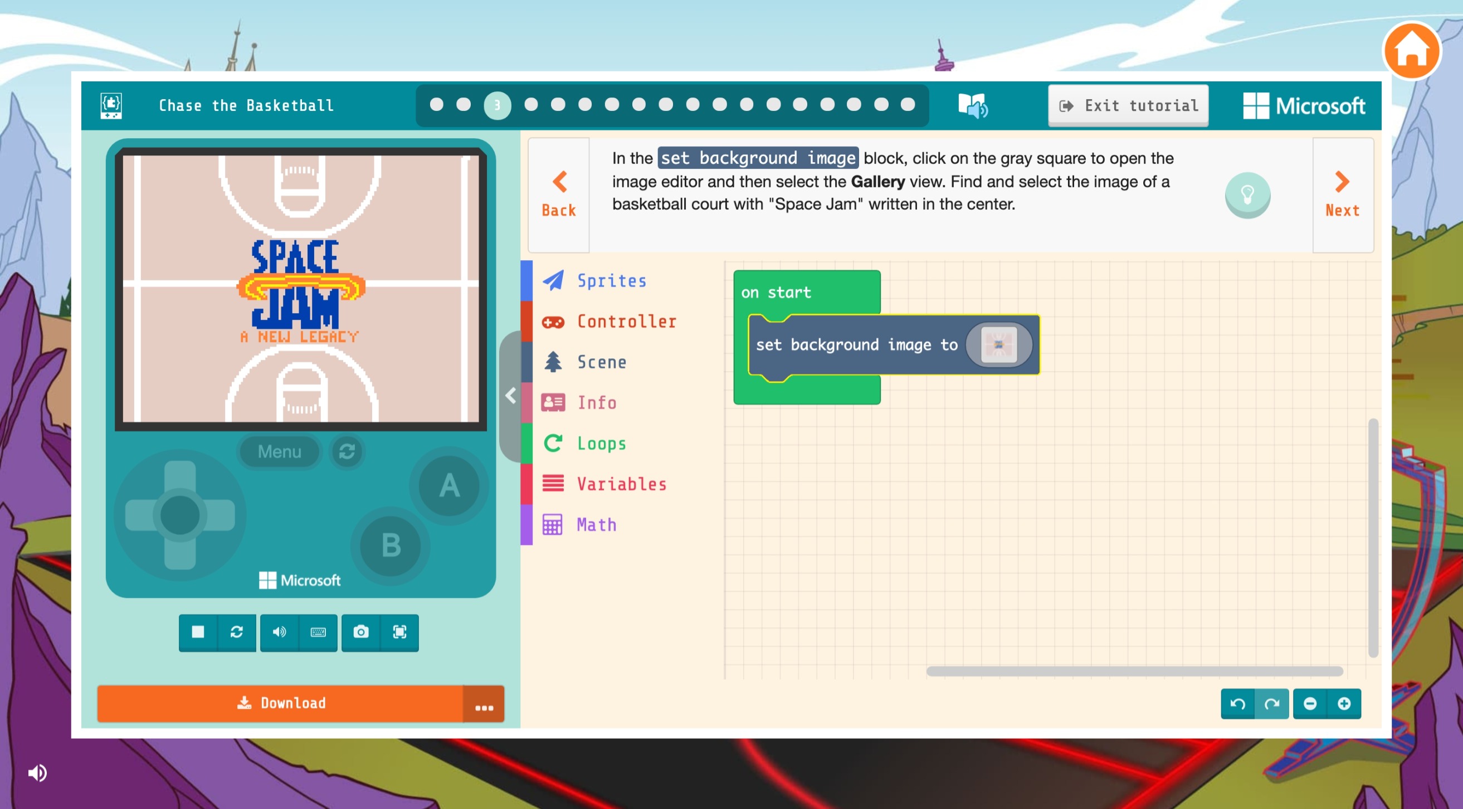Toggle the page sound speaker icon
The width and height of the screenshot is (1463, 809).
point(37,773)
